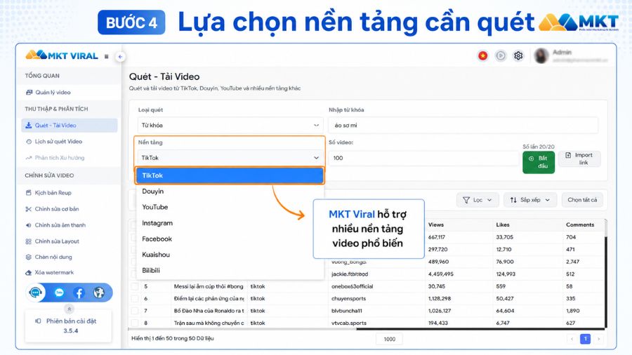Open the support chat icon in sidebar
The height and width of the screenshot is (355, 632).
click(36, 293)
